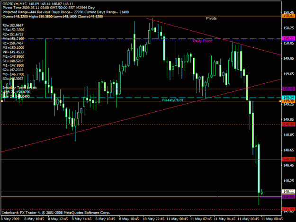The image size is (296, 222).
Task: Select the '11 May 08:45' time label
Action: pos(272,219)
